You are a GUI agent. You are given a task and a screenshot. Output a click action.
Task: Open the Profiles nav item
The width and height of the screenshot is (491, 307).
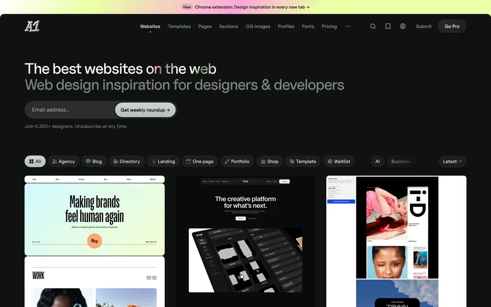point(286,26)
